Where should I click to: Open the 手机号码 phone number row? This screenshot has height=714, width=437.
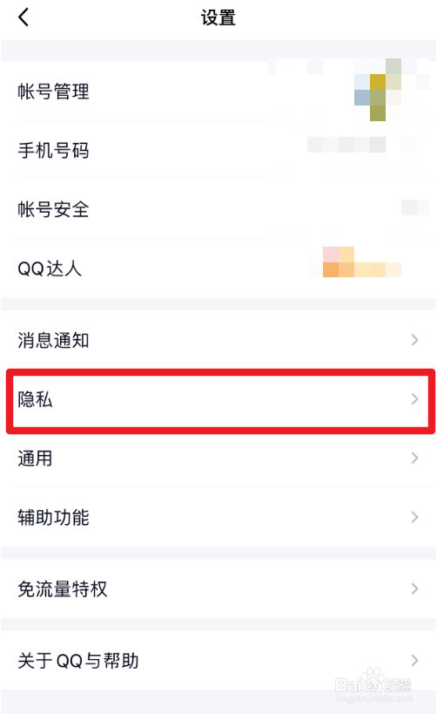(x=218, y=150)
